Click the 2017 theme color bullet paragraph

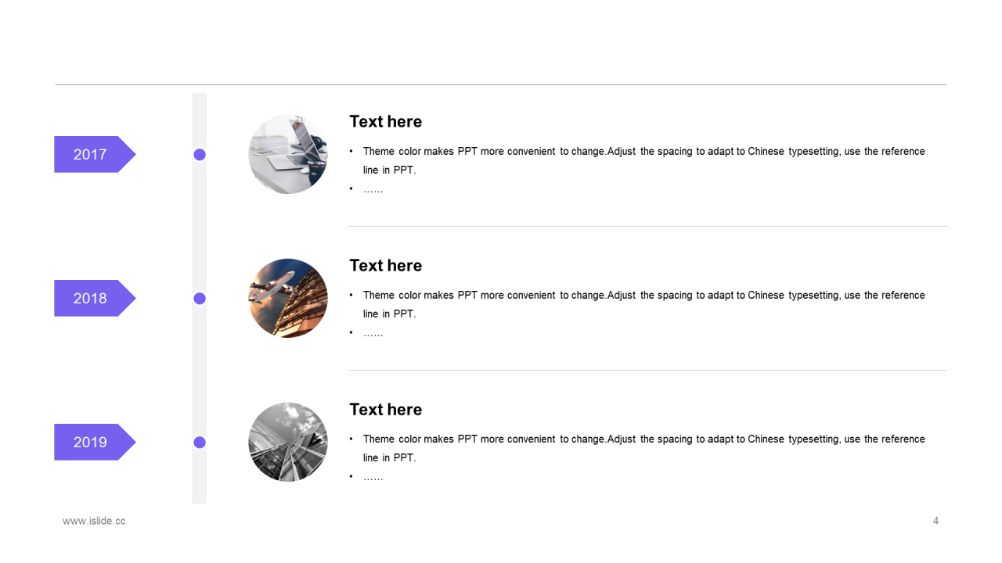(637, 160)
